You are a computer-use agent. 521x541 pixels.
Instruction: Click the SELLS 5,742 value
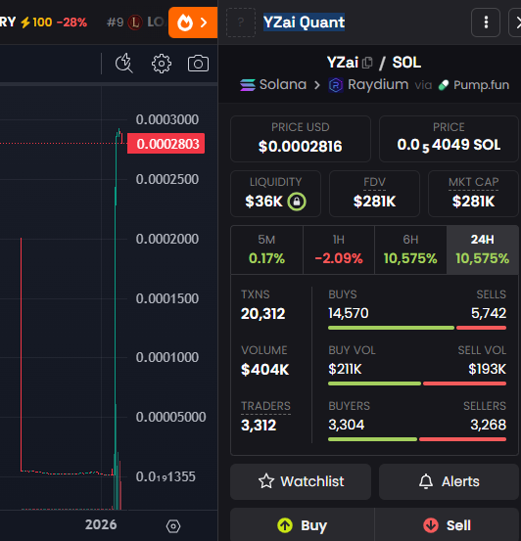pyautogui.click(x=489, y=313)
